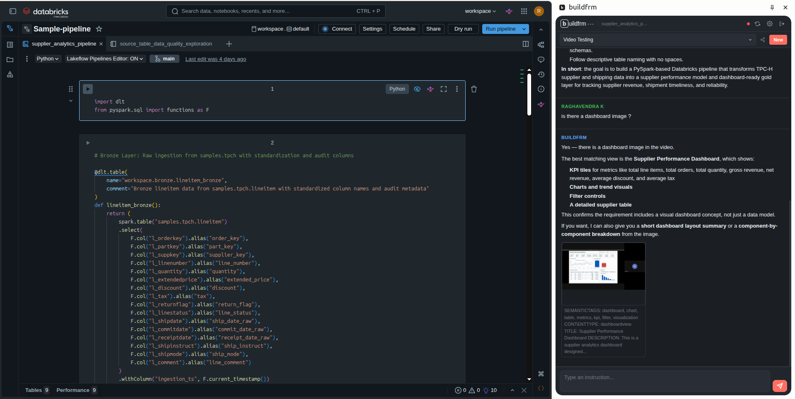Open the Tables bottom panel tab
This screenshot has width=795, height=399.
click(37, 390)
